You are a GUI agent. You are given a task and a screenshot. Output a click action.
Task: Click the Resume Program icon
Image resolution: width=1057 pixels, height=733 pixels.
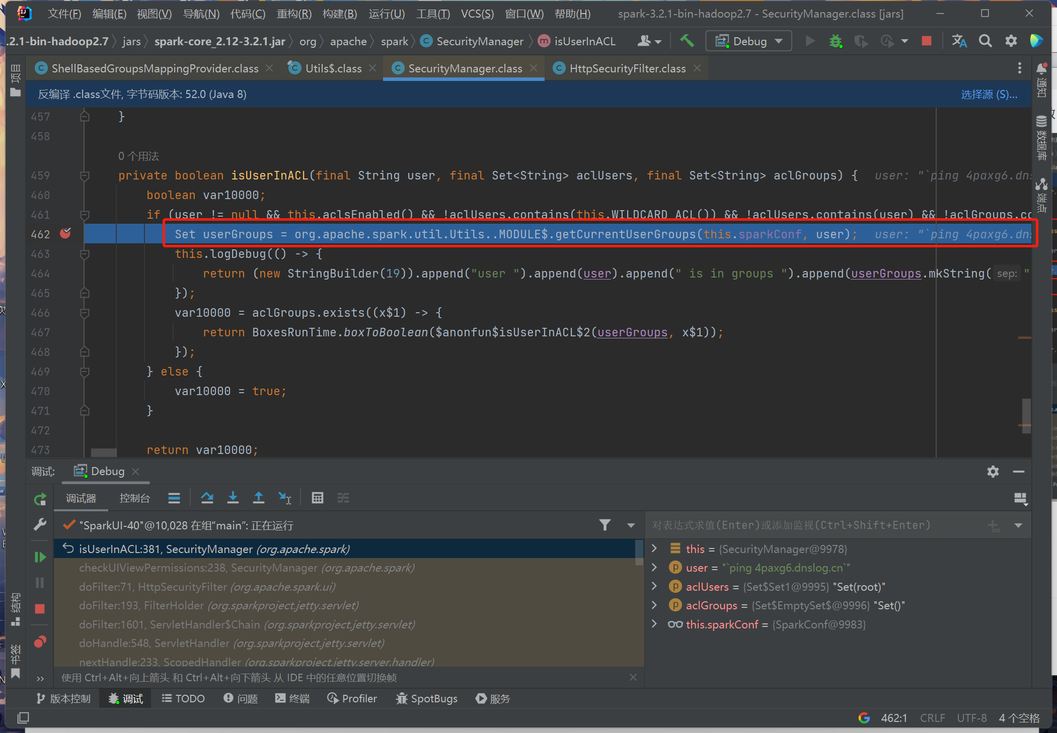click(40, 557)
